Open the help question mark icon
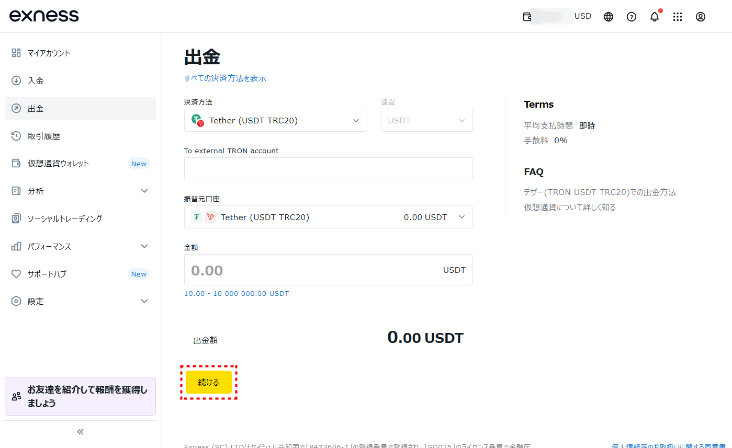The height and width of the screenshot is (448, 732). coord(632,17)
